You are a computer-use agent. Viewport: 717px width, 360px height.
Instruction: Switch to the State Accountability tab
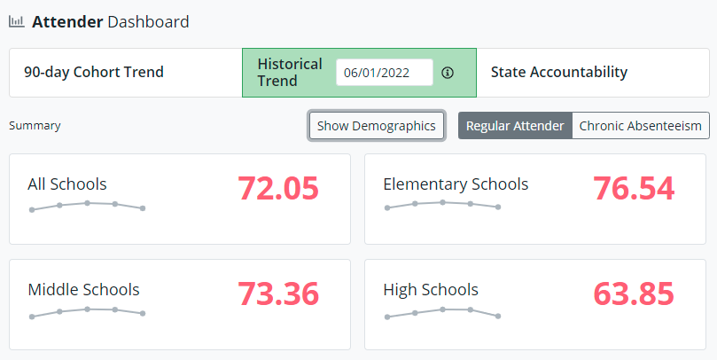coord(559,73)
